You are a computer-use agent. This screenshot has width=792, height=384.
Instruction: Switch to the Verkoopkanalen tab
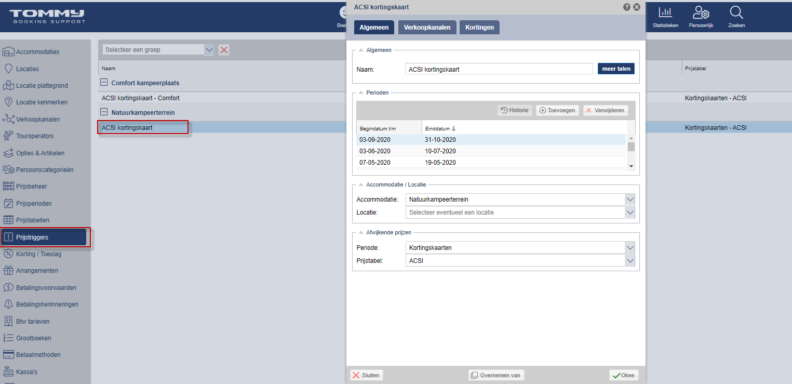pyautogui.click(x=427, y=28)
